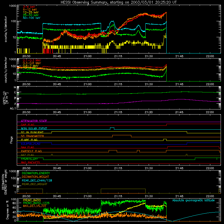Click the MAX_DET_VS_TOT legend label

(x=35, y=206)
